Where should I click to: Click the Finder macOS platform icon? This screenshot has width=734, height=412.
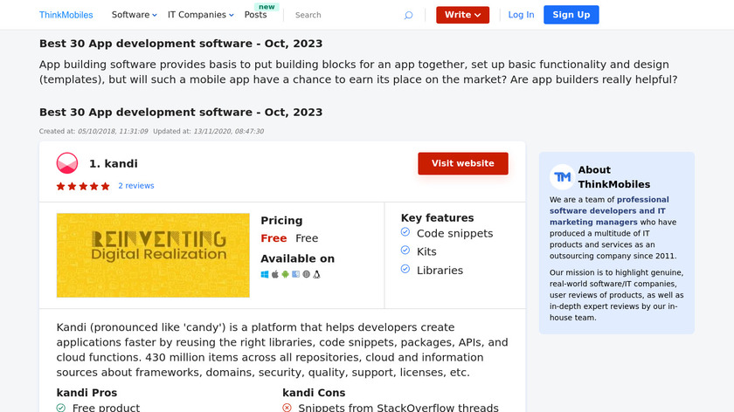(x=296, y=274)
